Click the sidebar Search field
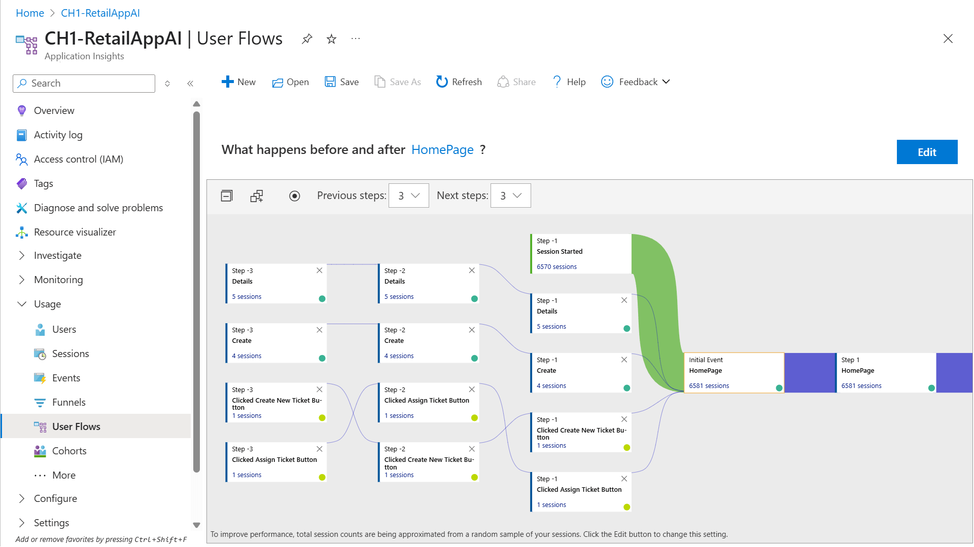This screenshot has width=974, height=547. 84,84
